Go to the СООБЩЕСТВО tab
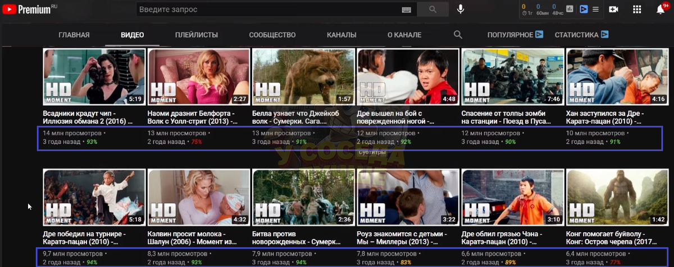Image resolution: width=674 pixels, height=267 pixels. click(x=272, y=35)
